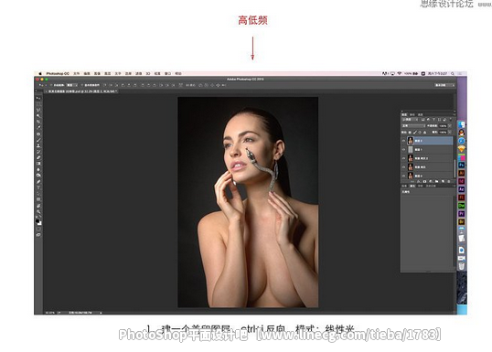Select the Move tool in the toolbox
492x352 pixels.
(x=38, y=98)
